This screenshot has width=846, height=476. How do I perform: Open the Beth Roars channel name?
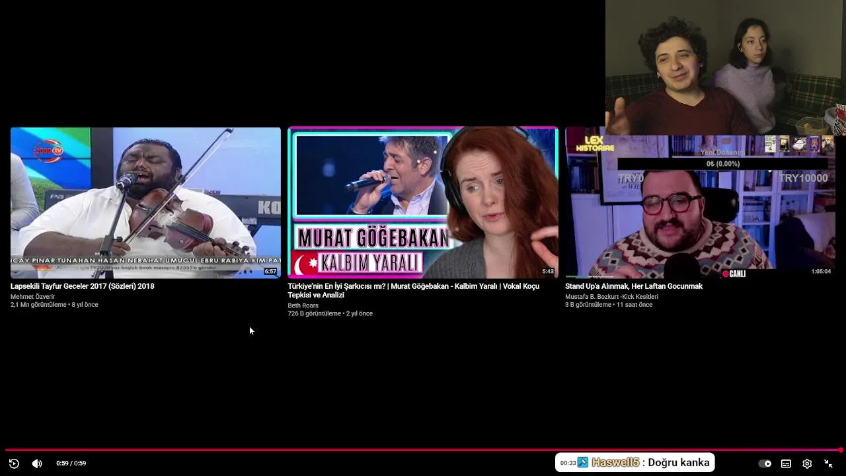[303, 305]
